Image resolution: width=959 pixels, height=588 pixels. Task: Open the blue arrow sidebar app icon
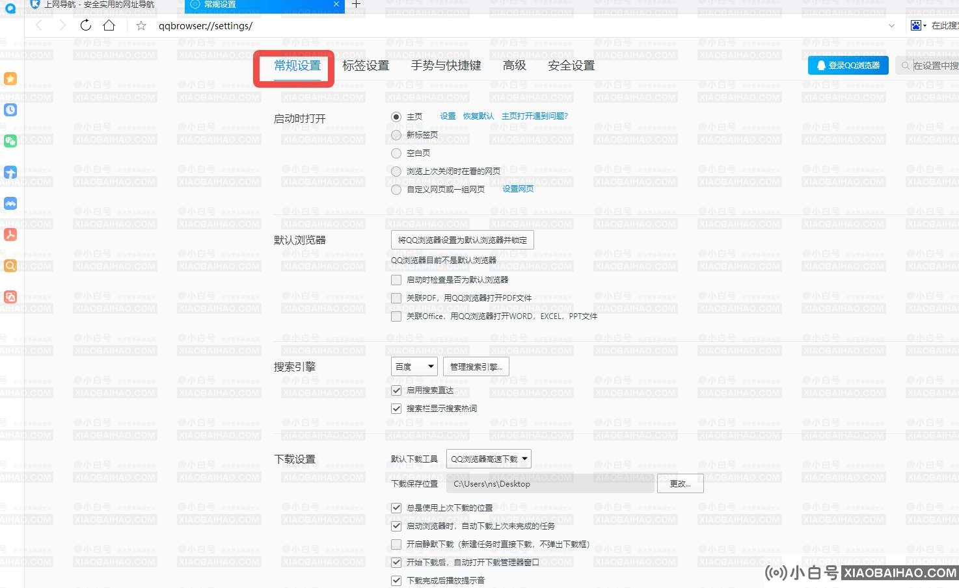pyautogui.click(x=10, y=172)
